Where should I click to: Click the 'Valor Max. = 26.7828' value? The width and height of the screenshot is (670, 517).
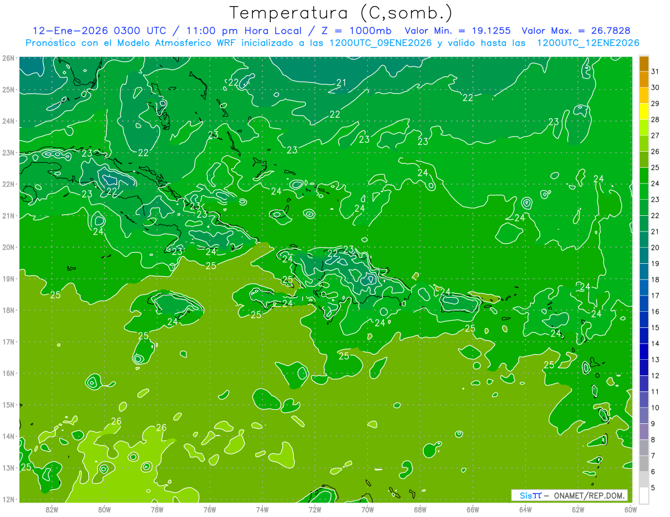[x=576, y=31]
